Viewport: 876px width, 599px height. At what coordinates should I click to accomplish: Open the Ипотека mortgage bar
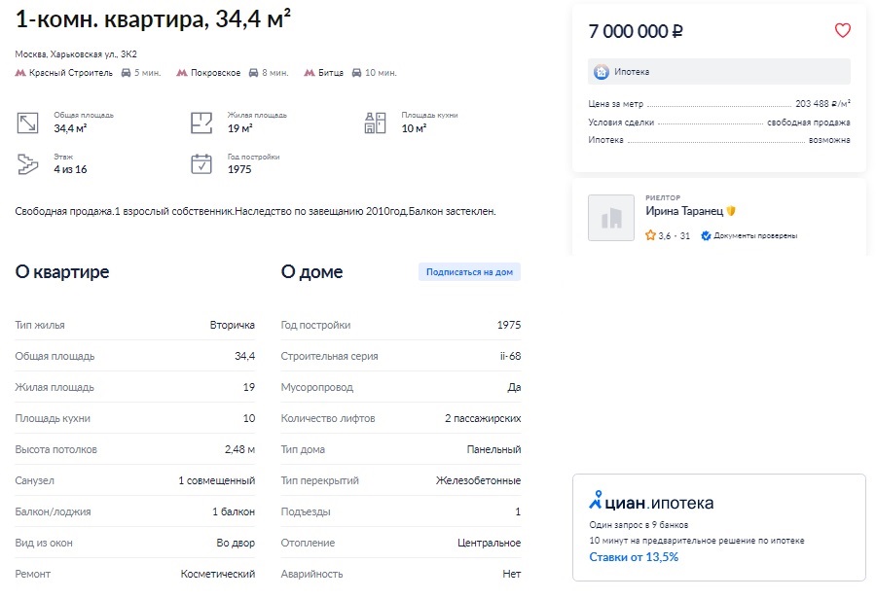719,71
